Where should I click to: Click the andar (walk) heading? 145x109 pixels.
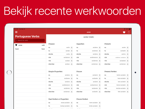click(x=89, y=37)
